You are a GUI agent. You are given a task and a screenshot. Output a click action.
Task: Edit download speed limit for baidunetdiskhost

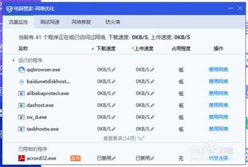tap(114, 82)
